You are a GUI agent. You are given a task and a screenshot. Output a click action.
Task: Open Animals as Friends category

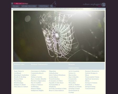tap(75, 87)
